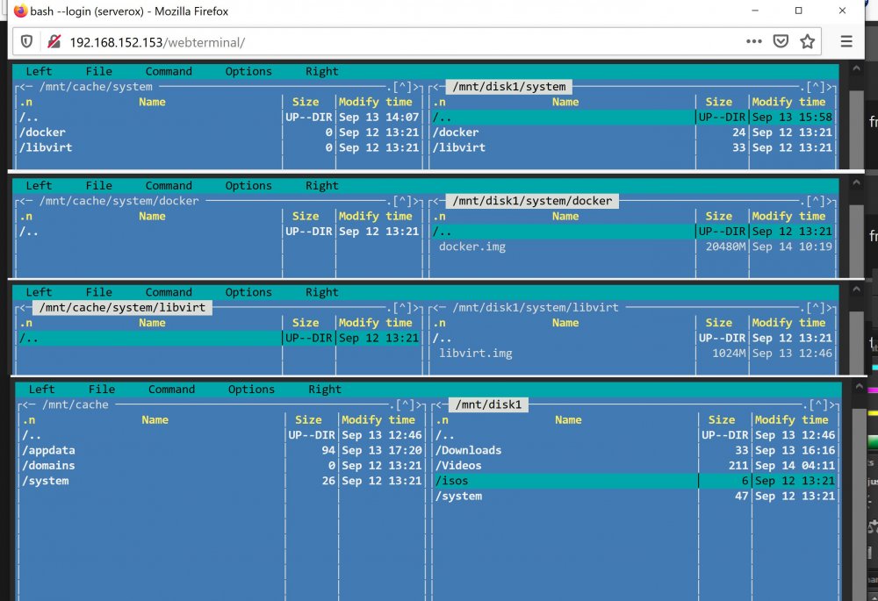Image resolution: width=878 pixels, height=601 pixels.
Task: Open Command menu above the /mnt/cache/system/libvirt panel
Action: 169,292
